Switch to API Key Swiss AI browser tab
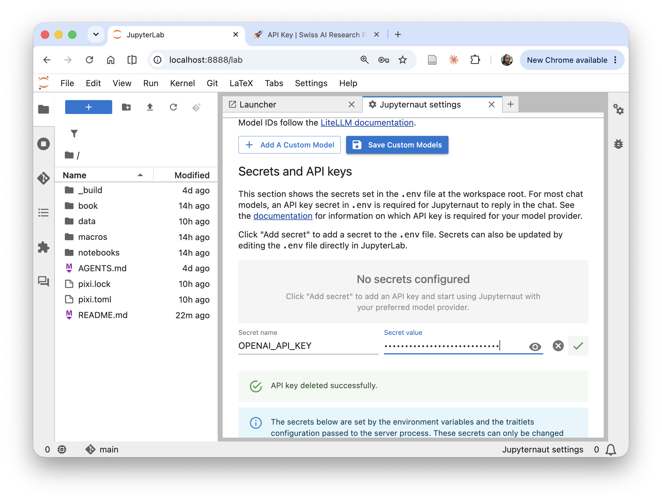This screenshot has width=662, height=501. click(316, 35)
